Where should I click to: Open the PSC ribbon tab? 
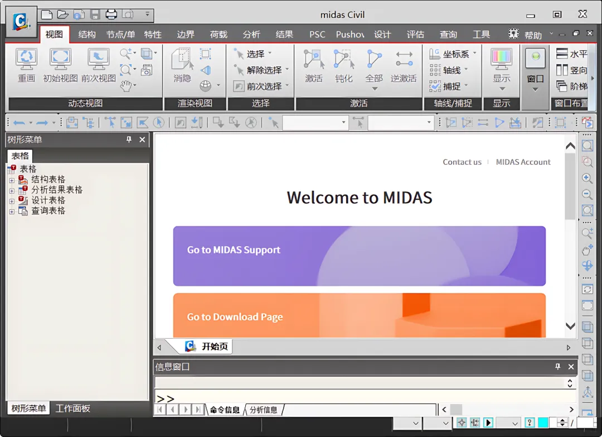317,35
